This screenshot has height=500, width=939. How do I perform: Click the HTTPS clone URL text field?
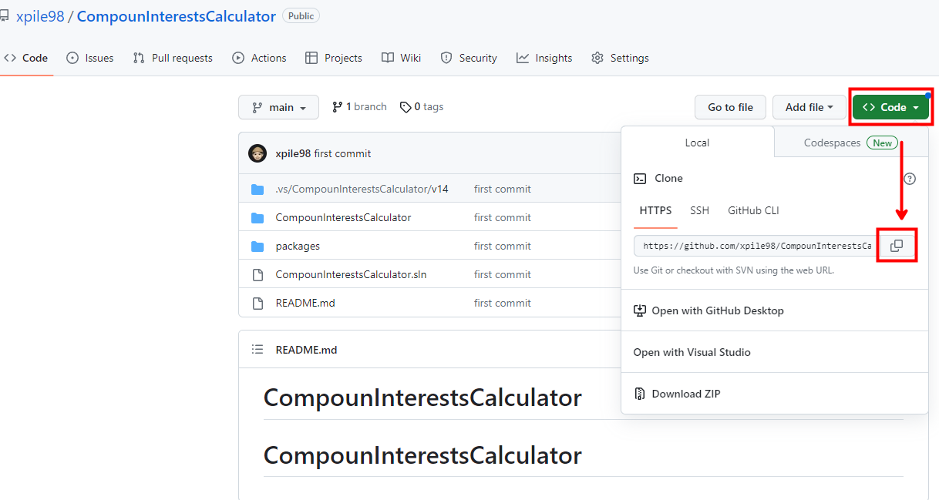756,246
